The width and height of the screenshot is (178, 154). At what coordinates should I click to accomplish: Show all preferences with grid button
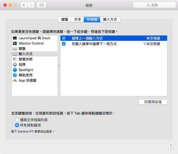[x=42, y=5]
